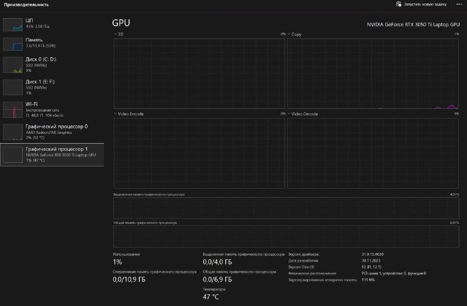Click the Диск 0 (C: D:) thumbnail graph
The width and height of the screenshot is (467, 306).
[x=12, y=64]
